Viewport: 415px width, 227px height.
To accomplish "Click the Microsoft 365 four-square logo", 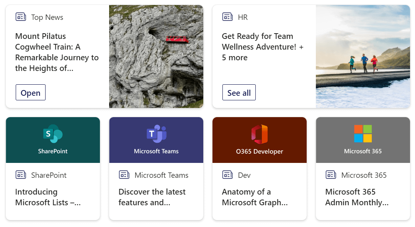I will (363, 134).
